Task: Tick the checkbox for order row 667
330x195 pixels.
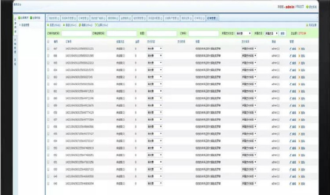Action: (48, 48)
